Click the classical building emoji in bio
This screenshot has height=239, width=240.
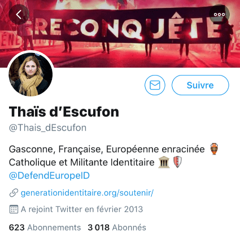pyautogui.click(x=164, y=162)
